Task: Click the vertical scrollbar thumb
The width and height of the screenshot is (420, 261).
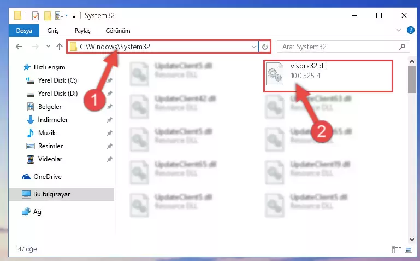Action: pyautogui.click(x=412, y=79)
